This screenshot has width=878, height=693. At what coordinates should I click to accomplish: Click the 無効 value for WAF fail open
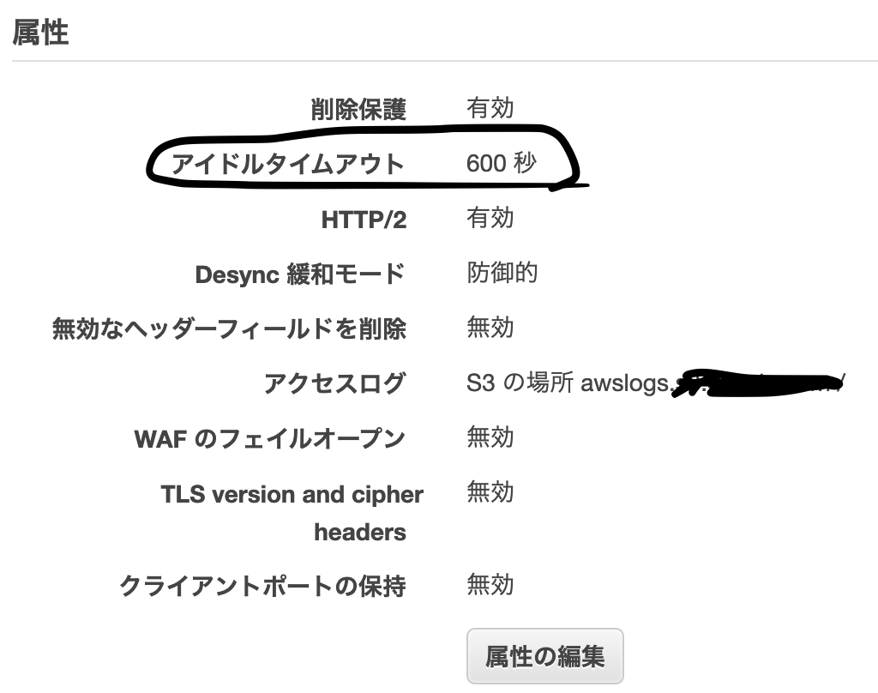tap(490, 437)
